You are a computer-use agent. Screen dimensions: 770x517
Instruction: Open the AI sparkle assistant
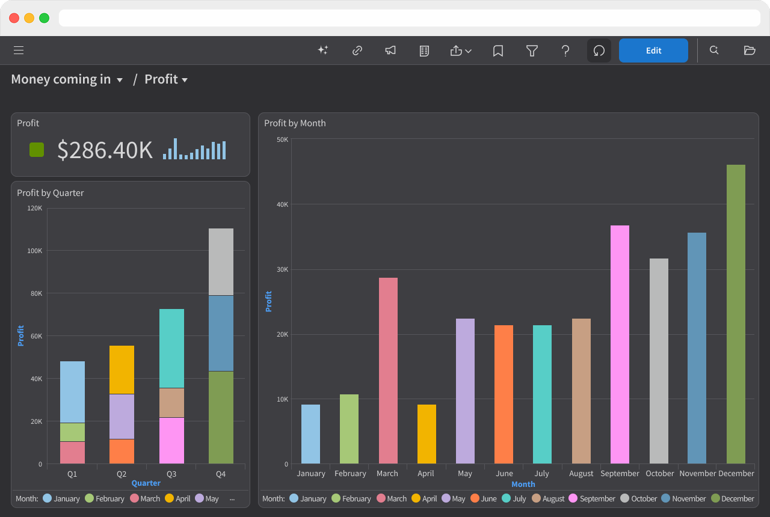pyautogui.click(x=323, y=50)
